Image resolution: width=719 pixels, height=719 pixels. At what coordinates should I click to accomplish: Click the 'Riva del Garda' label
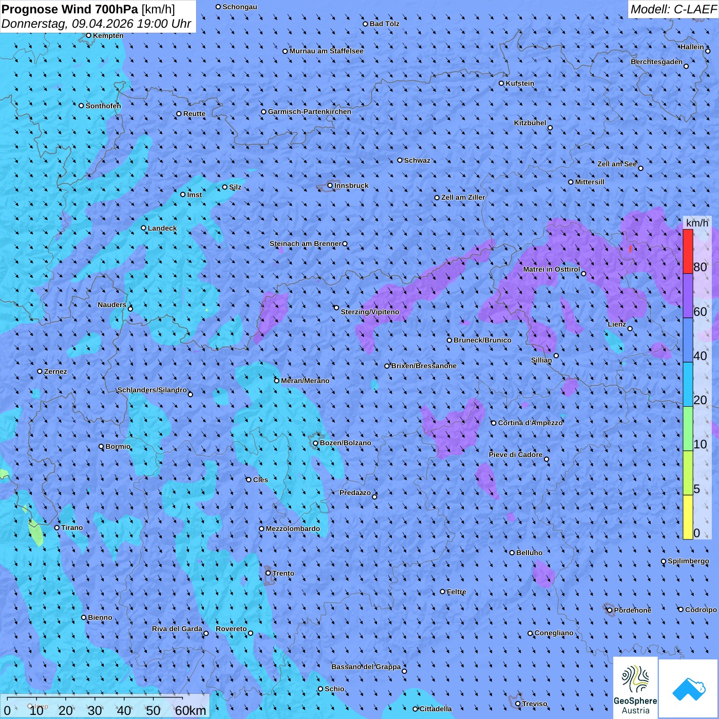(177, 629)
